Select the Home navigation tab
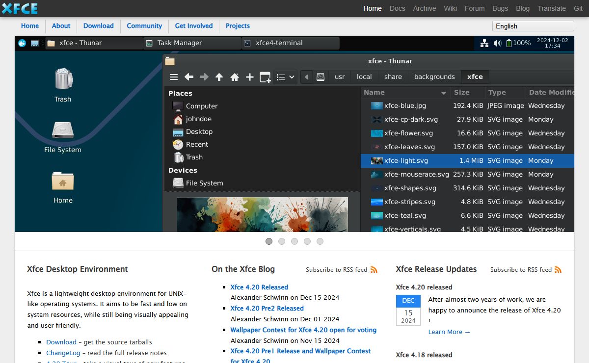 pyautogui.click(x=30, y=26)
